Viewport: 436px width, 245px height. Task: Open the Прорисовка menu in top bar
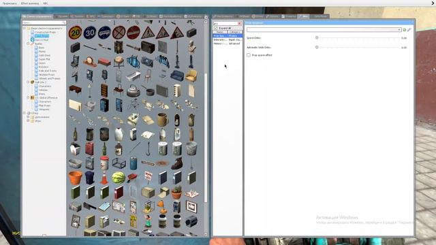click(10, 3)
